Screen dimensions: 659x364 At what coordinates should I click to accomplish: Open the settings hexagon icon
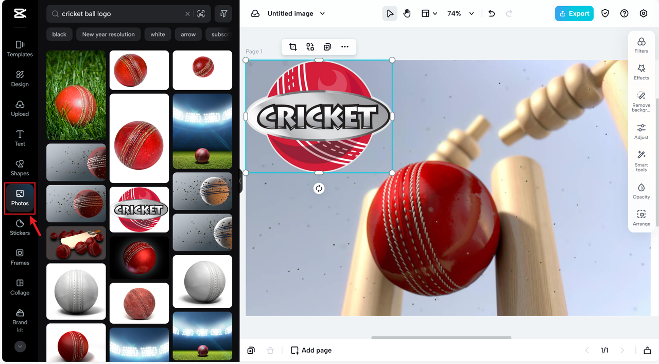point(644,14)
